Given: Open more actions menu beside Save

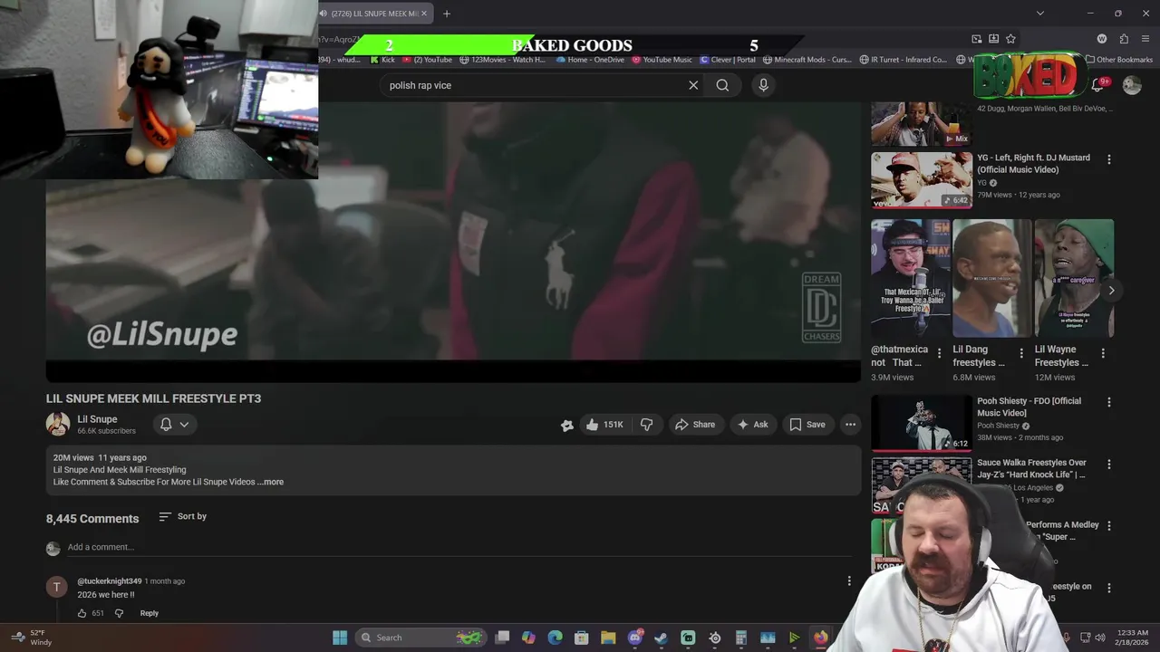Looking at the screenshot, I should click(850, 425).
